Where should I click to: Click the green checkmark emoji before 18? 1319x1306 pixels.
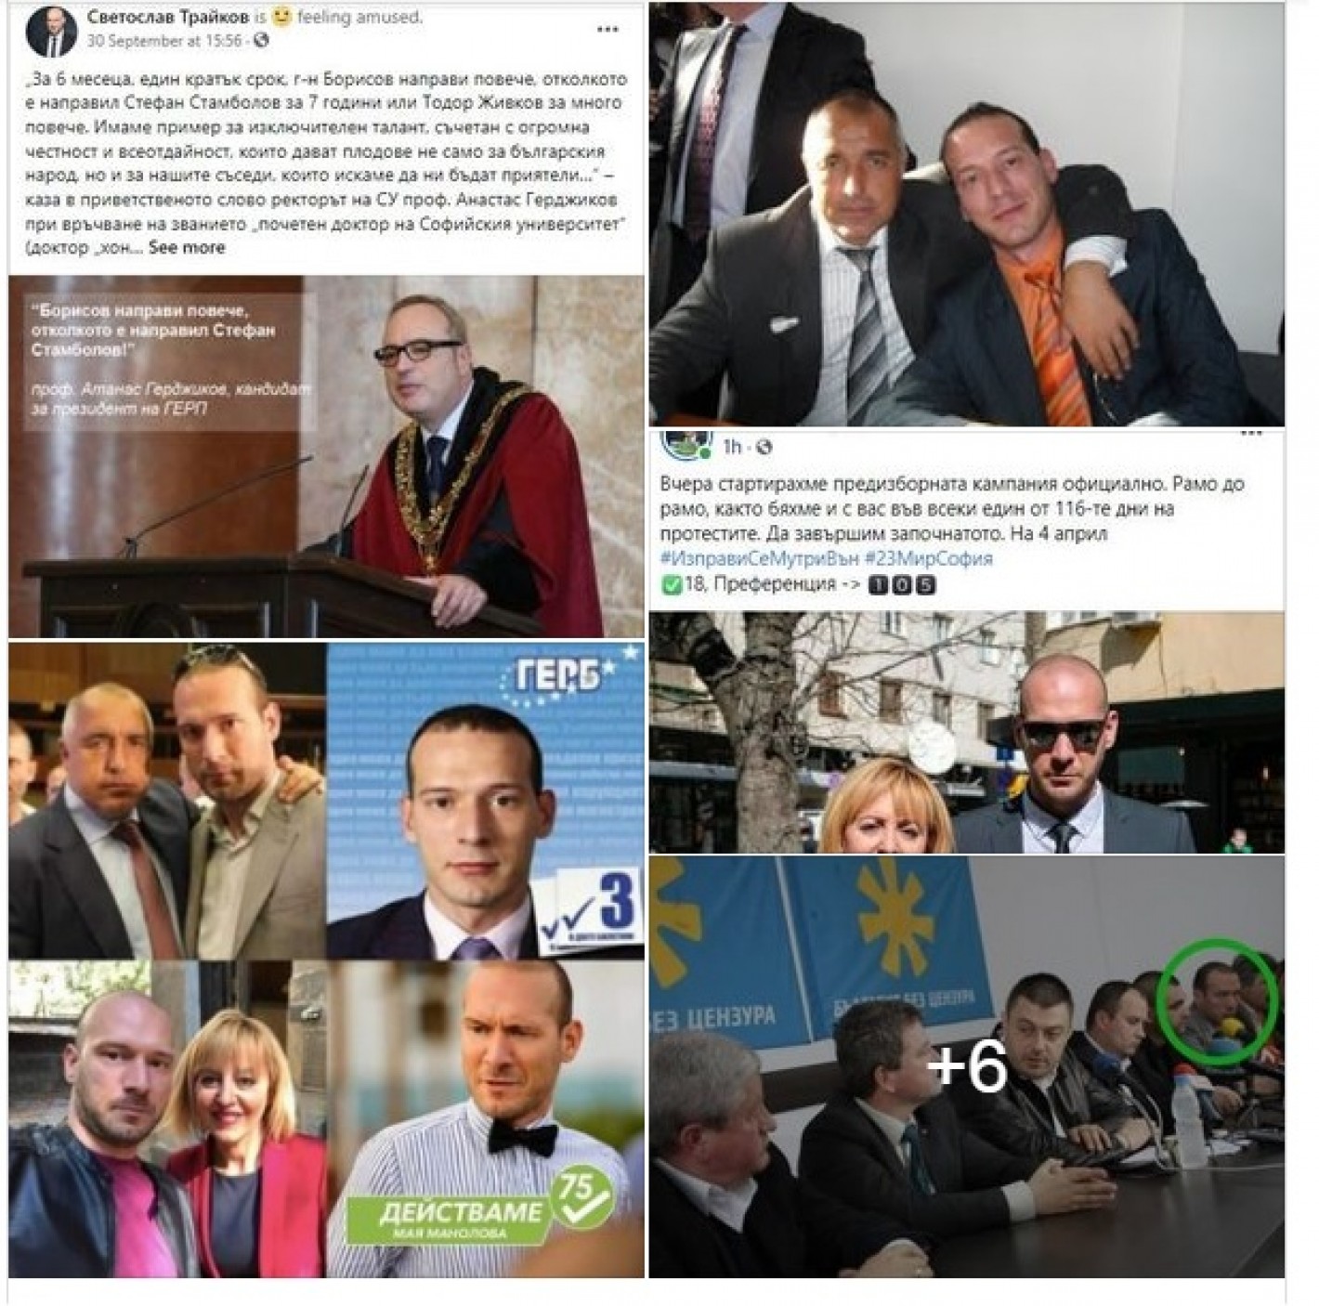pos(671,584)
